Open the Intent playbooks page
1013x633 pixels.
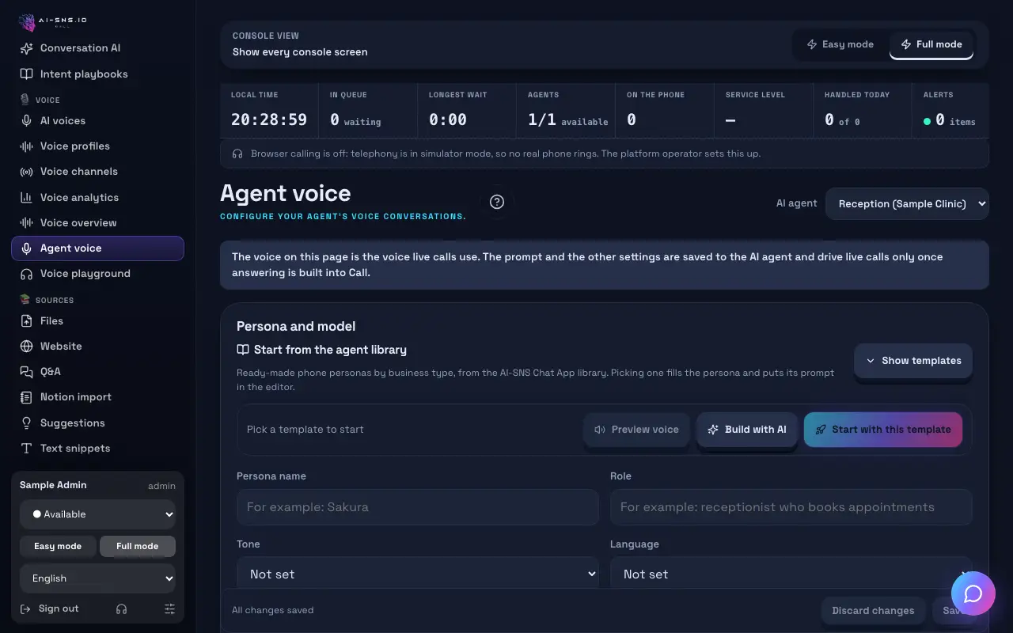coord(97,74)
